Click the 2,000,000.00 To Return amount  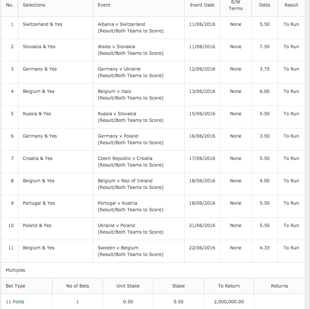229,302
